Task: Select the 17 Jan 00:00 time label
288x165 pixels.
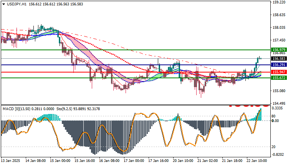Action: [134, 161]
